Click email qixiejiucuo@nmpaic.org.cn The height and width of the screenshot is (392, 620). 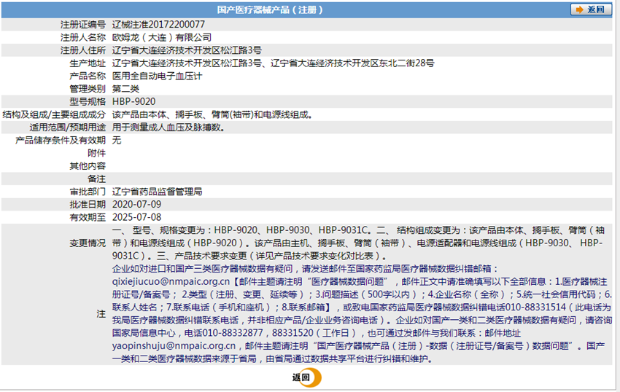(171, 281)
